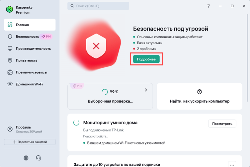Screen dimensions: 250x167
Task: Focus the Поиск search field
Action: point(98,6)
